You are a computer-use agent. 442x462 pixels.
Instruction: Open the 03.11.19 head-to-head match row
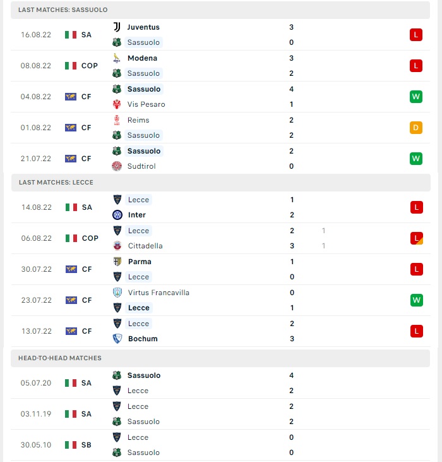click(x=220, y=414)
